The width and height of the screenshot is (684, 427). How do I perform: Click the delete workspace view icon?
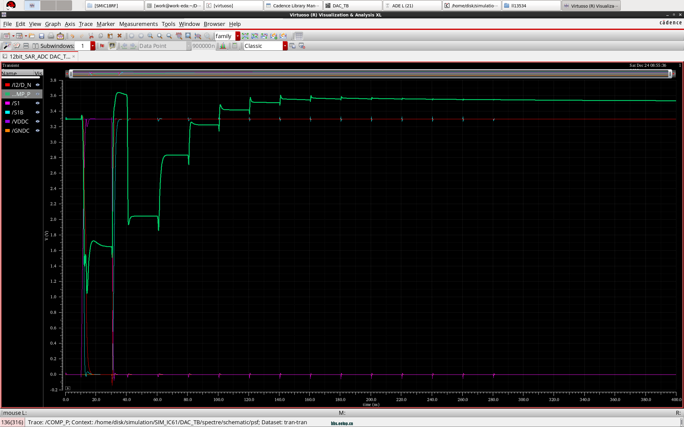coord(302,46)
